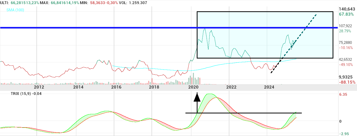Click the 2018 year label on time axis
Image resolution: width=357 pixels, height=136 pixels.
point(154,87)
